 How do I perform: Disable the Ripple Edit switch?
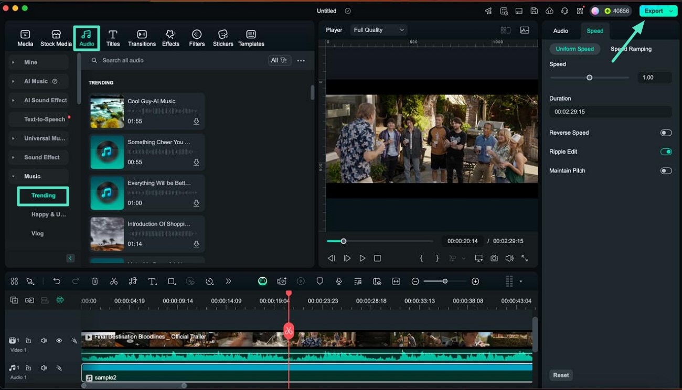[666, 151]
